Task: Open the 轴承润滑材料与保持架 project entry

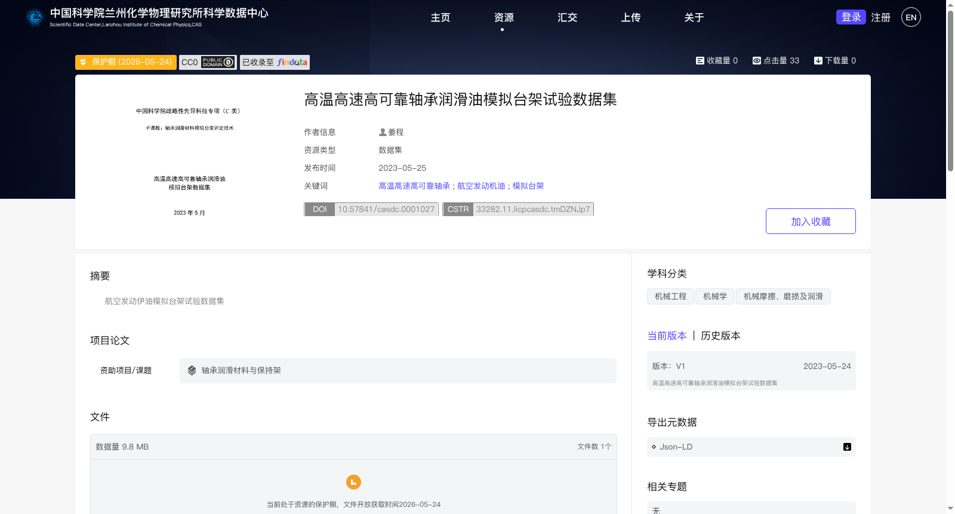Action: click(398, 371)
